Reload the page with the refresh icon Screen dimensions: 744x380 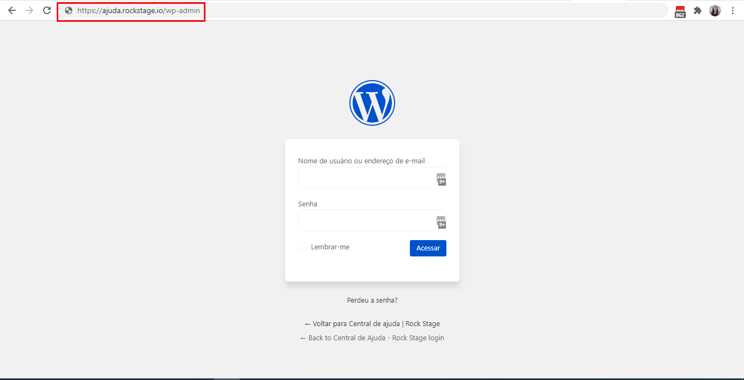point(47,10)
